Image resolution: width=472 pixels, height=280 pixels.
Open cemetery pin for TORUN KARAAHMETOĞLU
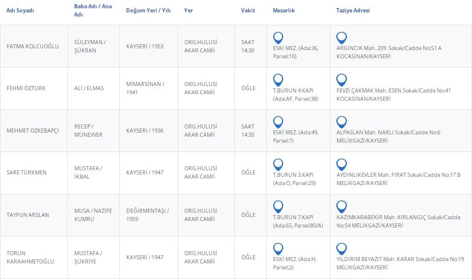point(278,248)
